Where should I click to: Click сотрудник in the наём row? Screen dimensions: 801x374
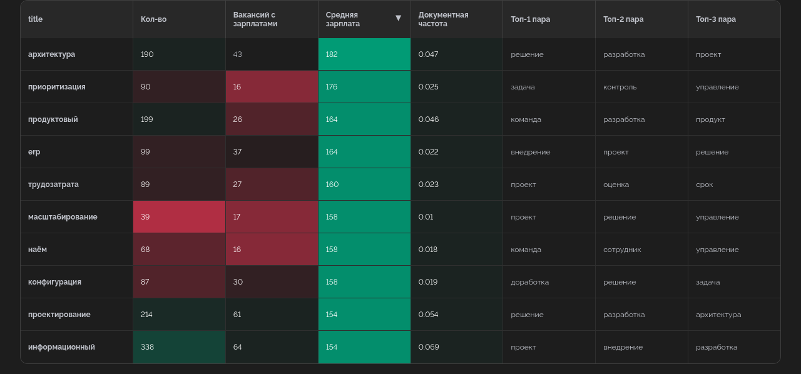coord(621,250)
